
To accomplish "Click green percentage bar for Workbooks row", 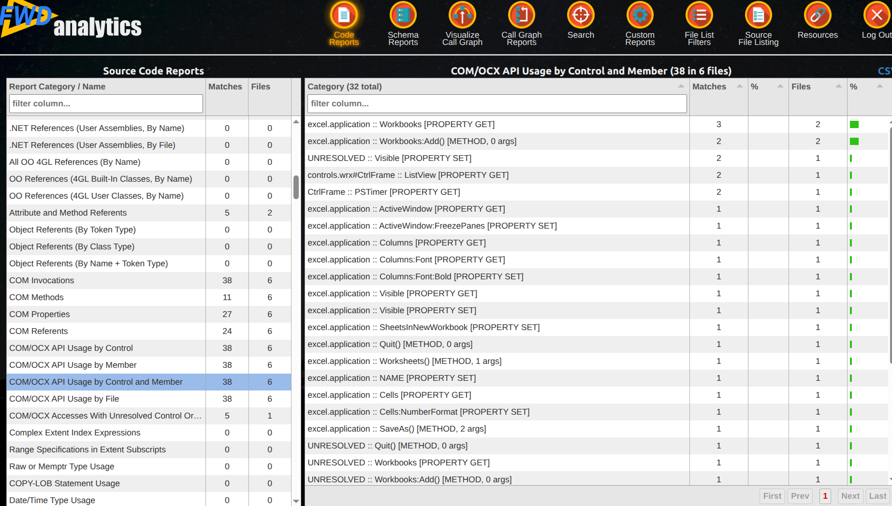I will [x=854, y=125].
